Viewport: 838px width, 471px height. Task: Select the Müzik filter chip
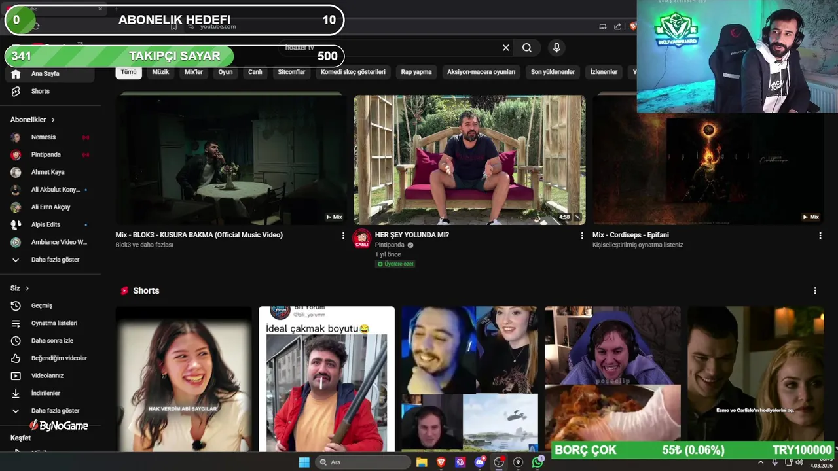(160, 72)
